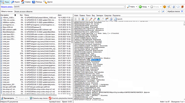185x103 pixels.
Task: Click the properties window icon in viewer toolbar
Action: coord(107,19)
